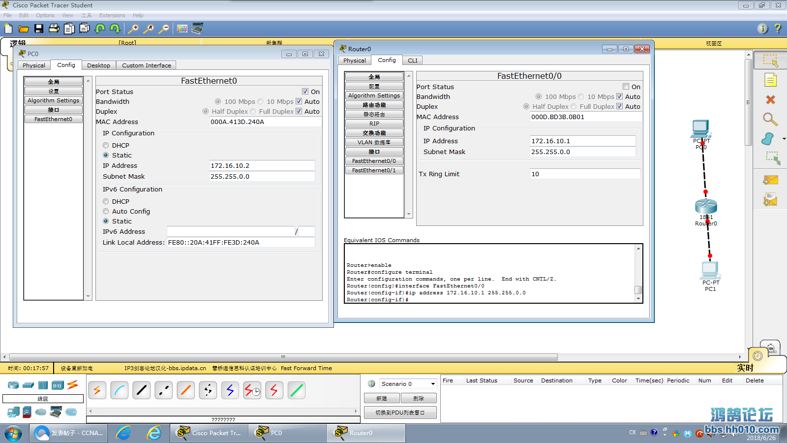
Task: Add a simple PDU envelope
Action: click(x=770, y=180)
